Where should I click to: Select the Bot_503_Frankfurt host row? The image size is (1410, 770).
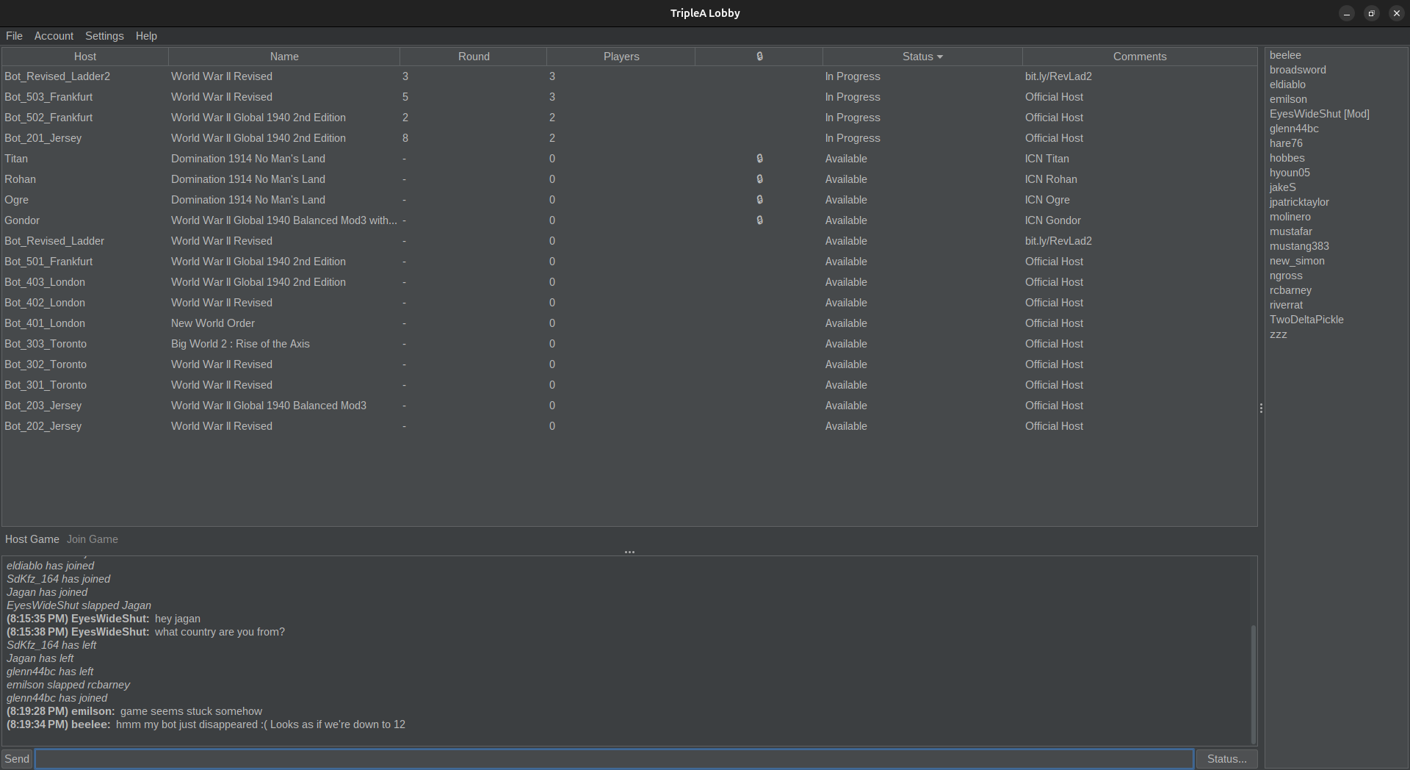click(629, 97)
